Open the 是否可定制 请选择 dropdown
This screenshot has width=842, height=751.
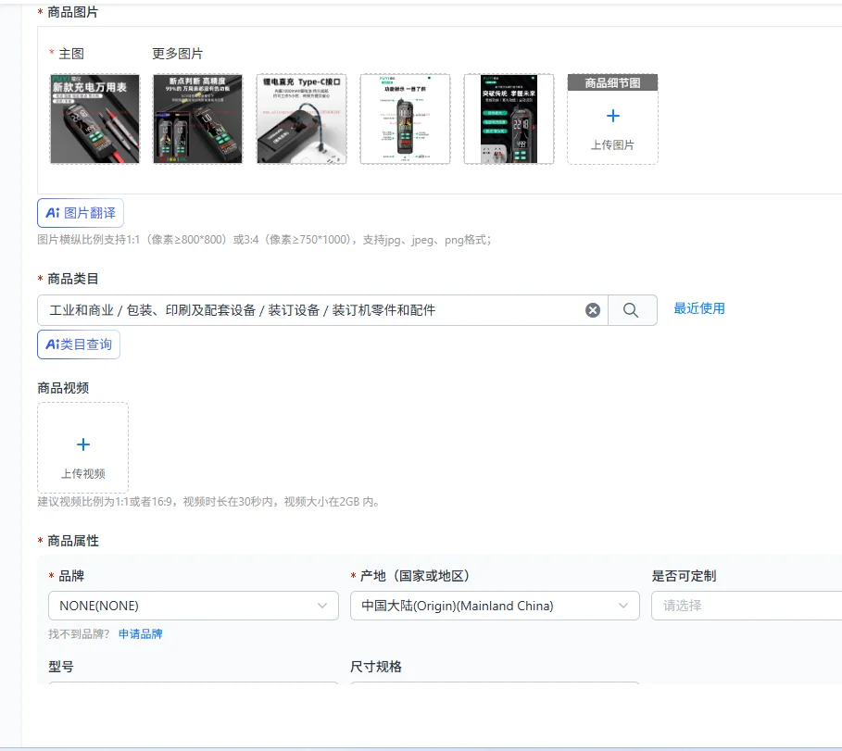pyautogui.click(x=747, y=606)
